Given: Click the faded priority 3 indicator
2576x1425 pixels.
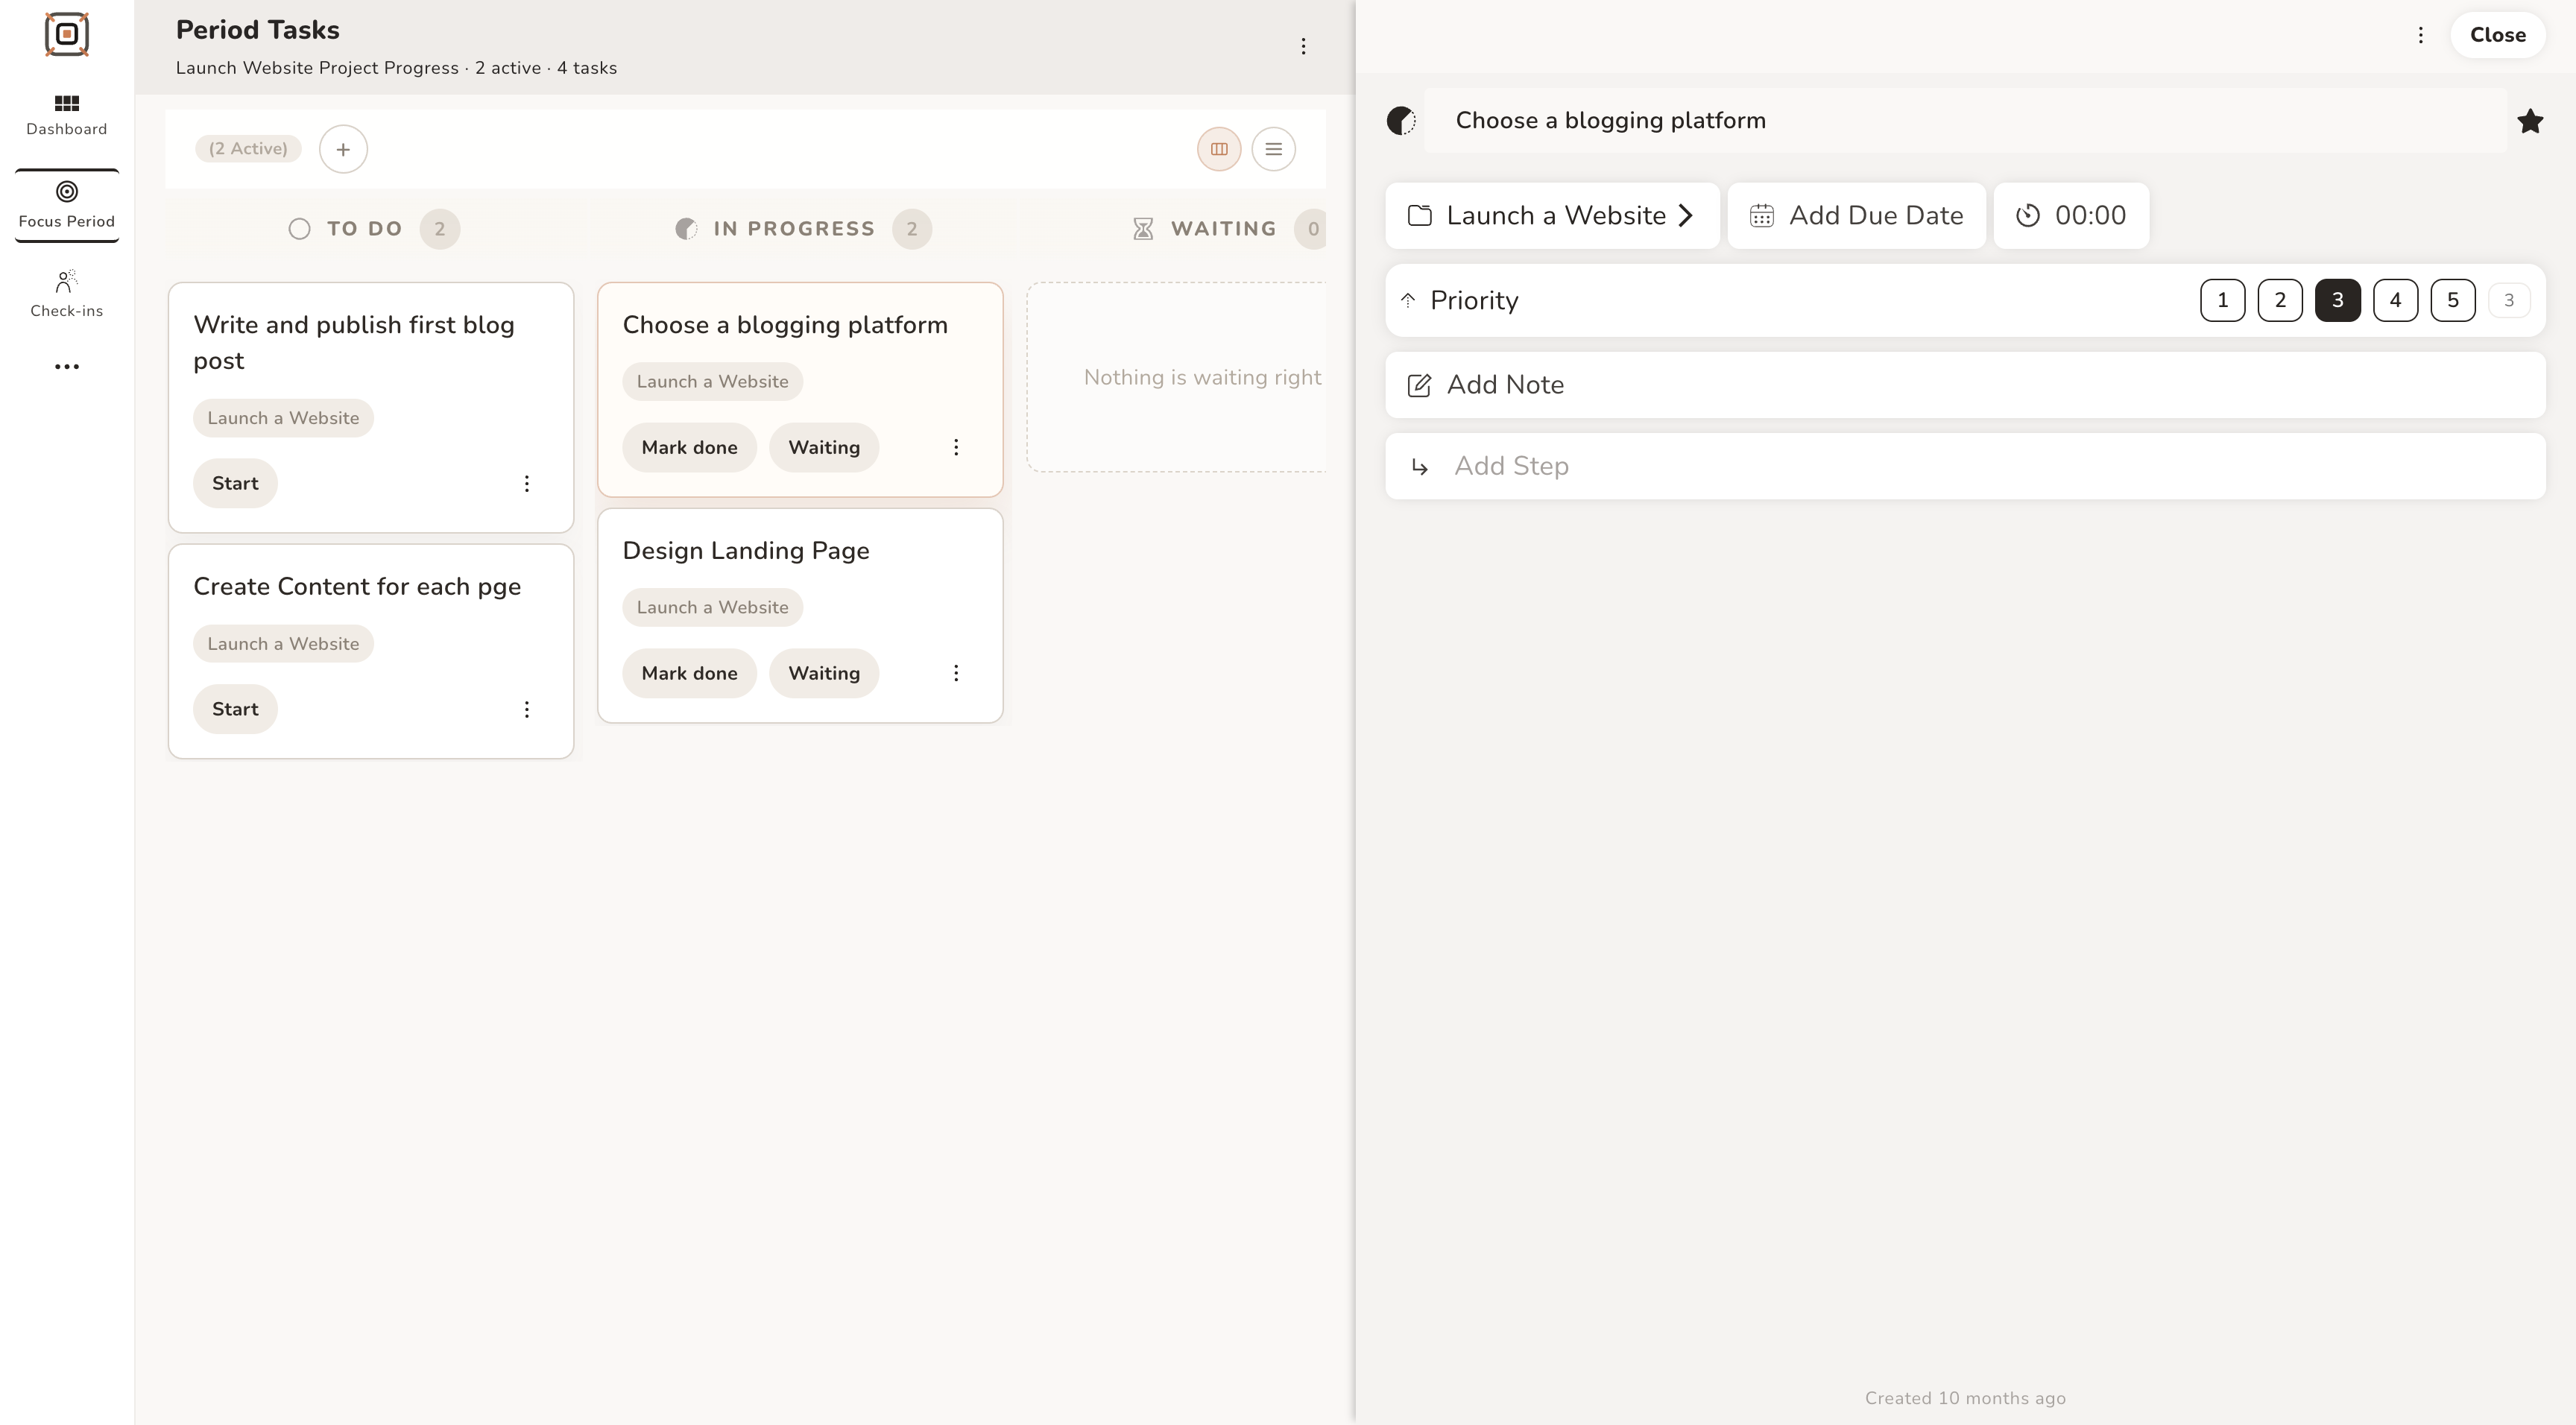Looking at the screenshot, I should [x=2509, y=300].
